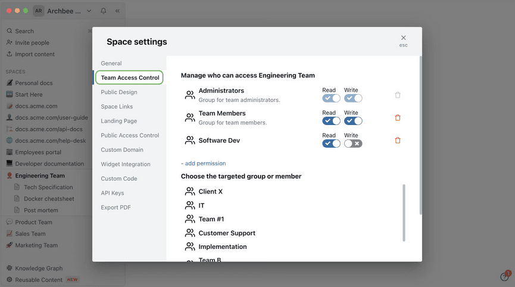
Task: Toggle Read access for Software Dev
Action: click(331, 143)
